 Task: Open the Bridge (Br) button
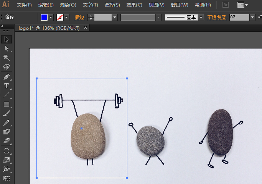226,5
